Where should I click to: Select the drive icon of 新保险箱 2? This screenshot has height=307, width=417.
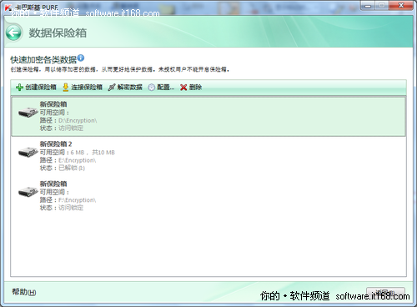28,152
